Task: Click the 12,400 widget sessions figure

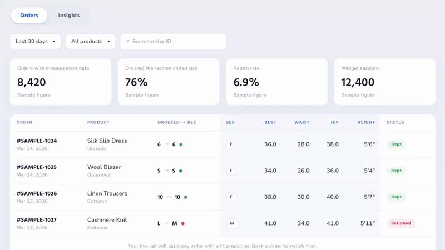Action: (358, 82)
